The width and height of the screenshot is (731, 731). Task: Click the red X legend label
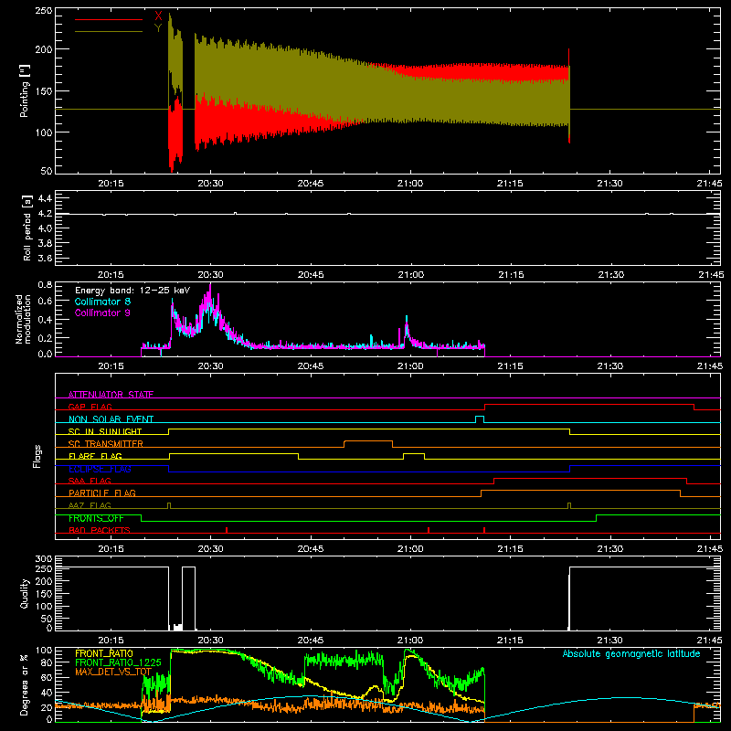[x=158, y=16]
